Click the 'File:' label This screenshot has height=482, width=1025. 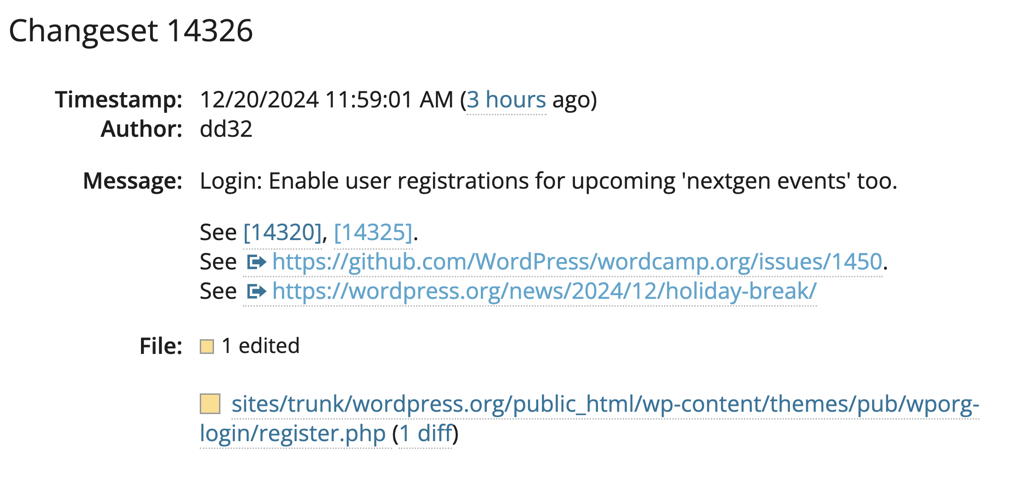pos(161,346)
